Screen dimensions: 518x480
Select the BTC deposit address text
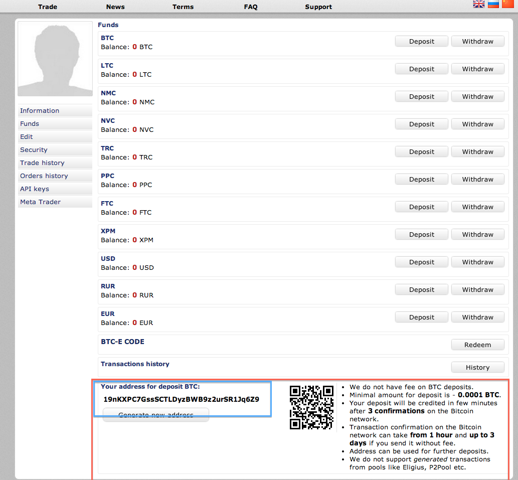point(181,400)
